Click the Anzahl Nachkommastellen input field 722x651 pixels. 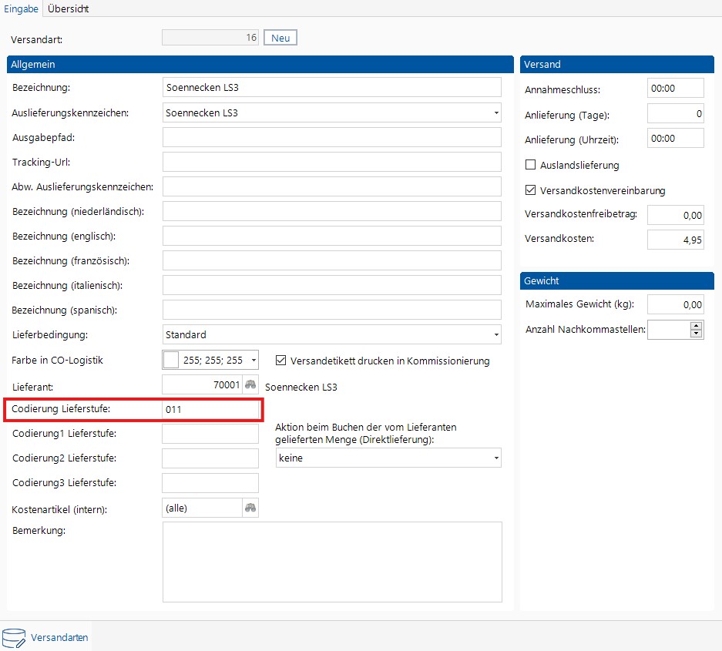(669, 330)
